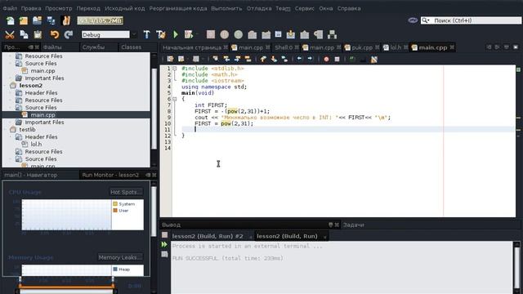Run the project with green arrow

coord(176,34)
